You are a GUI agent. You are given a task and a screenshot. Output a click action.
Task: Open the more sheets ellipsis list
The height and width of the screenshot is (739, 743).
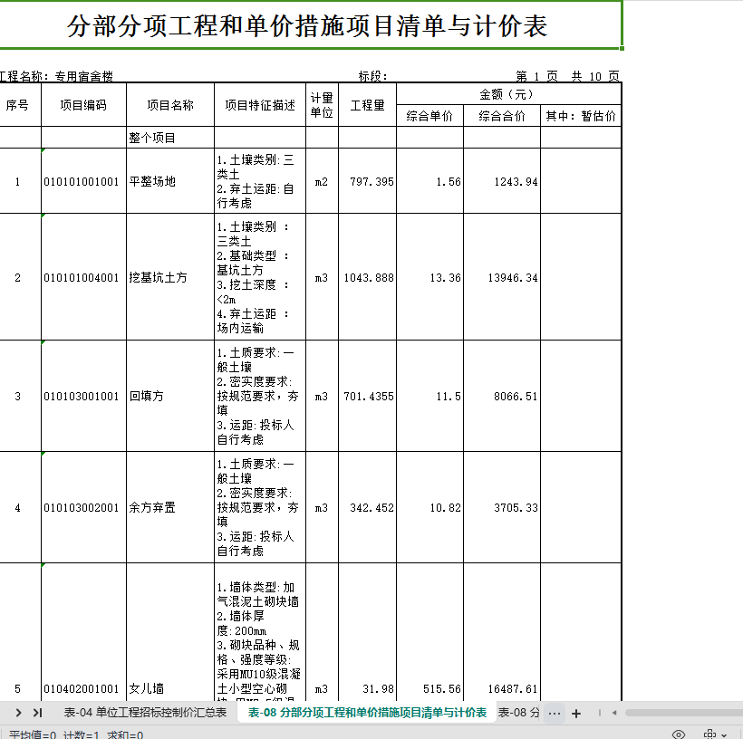(x=555, y=713)
